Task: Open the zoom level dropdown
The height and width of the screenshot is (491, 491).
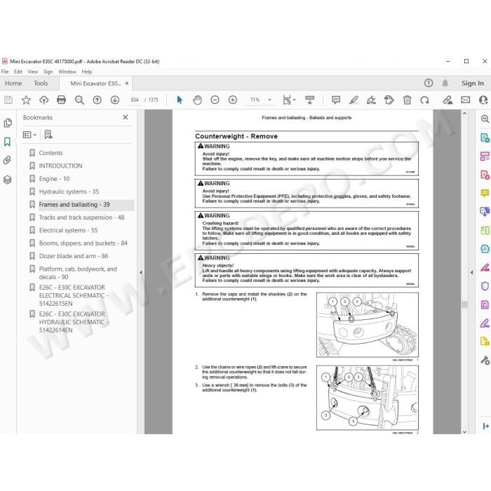Action: (x=269, y=100)
